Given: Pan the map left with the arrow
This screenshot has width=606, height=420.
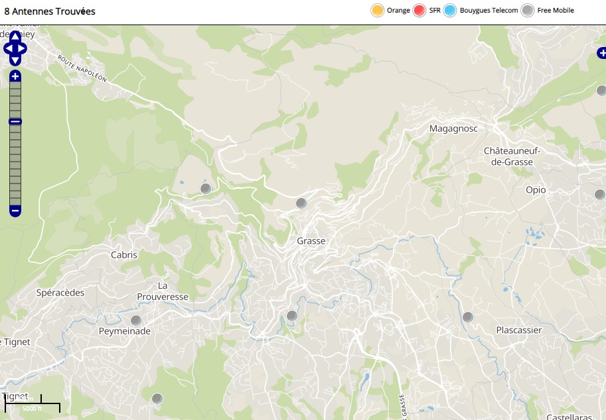Looking at the screenshot, I should pyautogui.click(x=7, y=48).
